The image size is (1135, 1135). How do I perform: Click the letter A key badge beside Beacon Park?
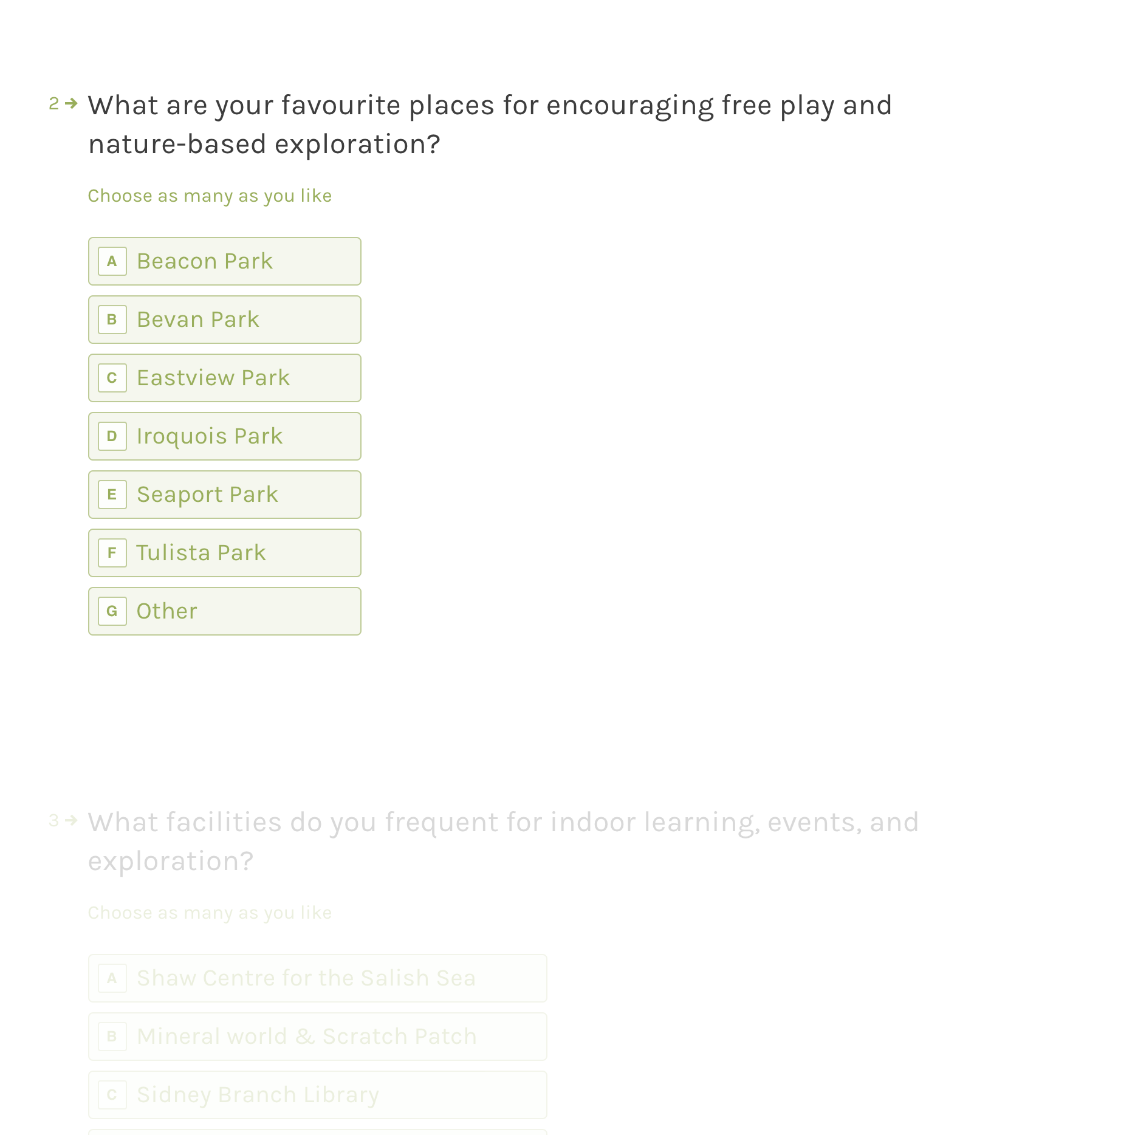click(x=112, y=261)
